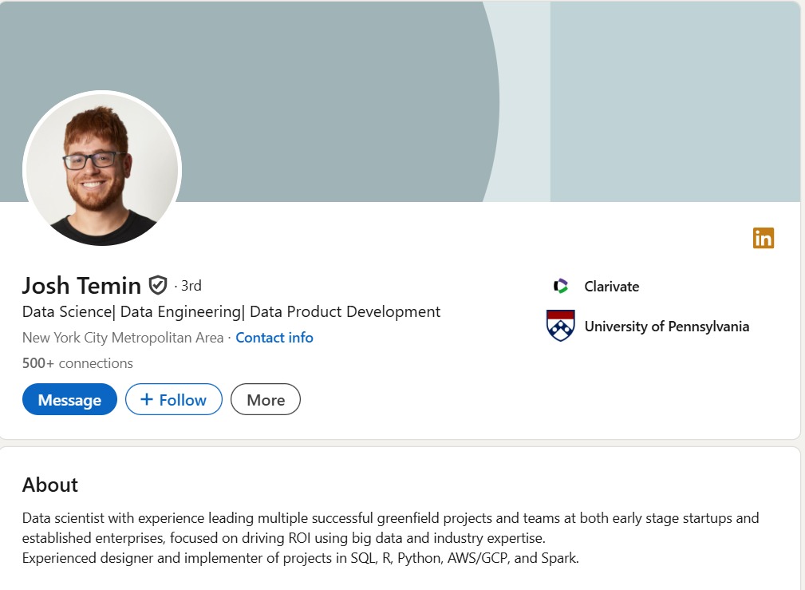Expand the More actions menu
Viewport: 805px width, 590px height.
tap(266, 400)
